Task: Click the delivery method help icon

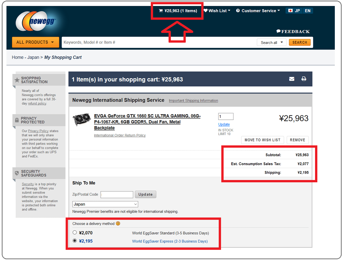Action: click(x=118, y=224)
